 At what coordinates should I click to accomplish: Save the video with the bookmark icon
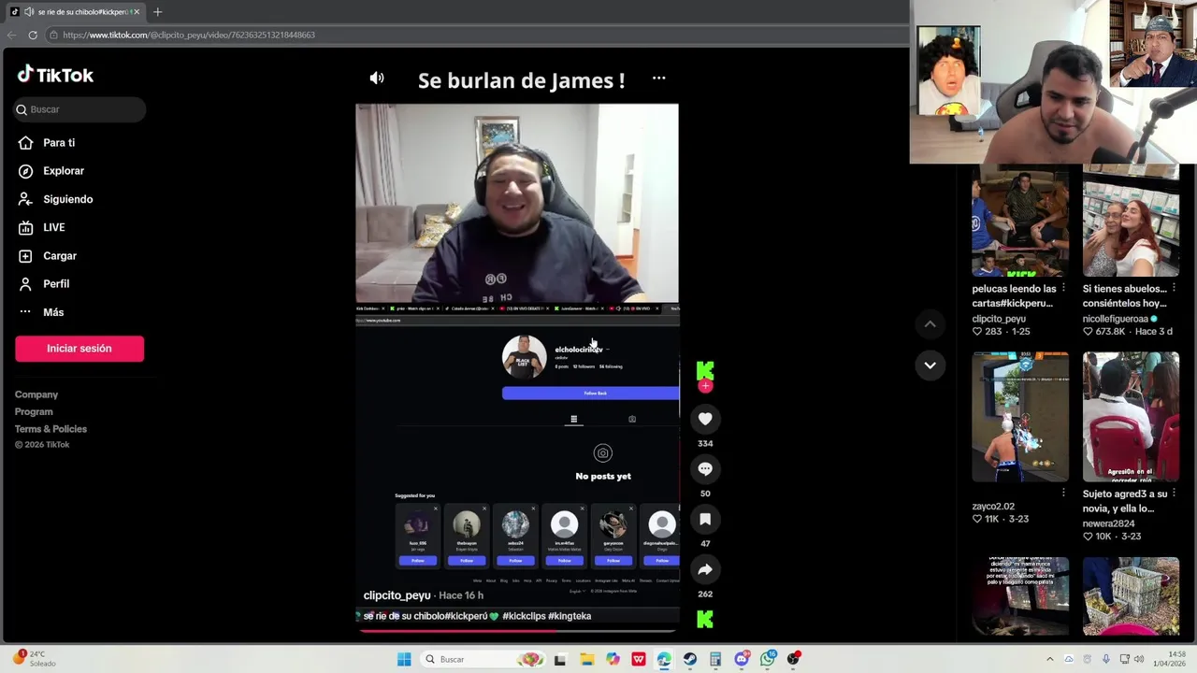pos(705,519)
